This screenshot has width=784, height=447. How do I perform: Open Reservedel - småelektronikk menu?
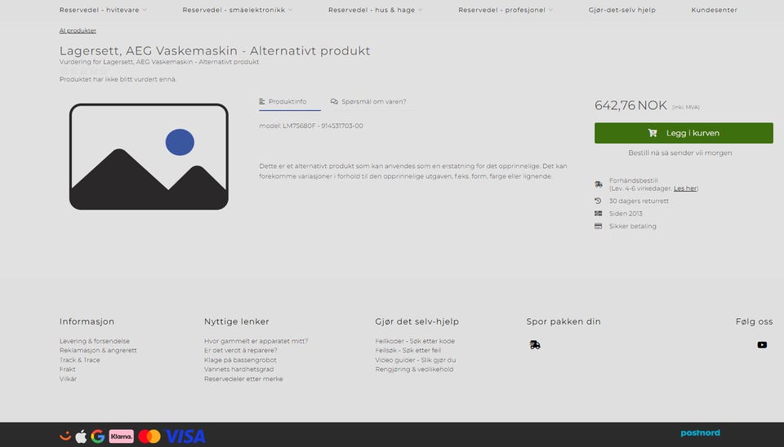pyautogui.click(x=234, y=10)
